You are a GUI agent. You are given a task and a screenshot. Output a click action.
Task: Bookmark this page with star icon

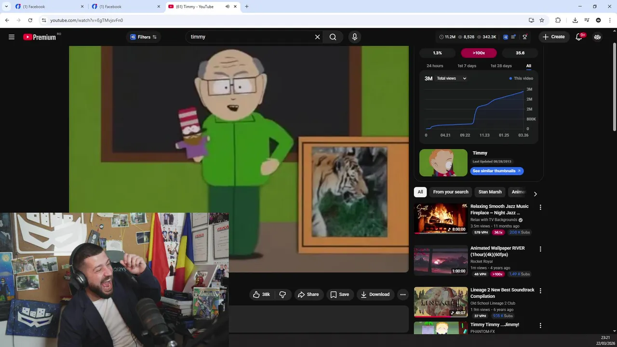pos(542,20)
